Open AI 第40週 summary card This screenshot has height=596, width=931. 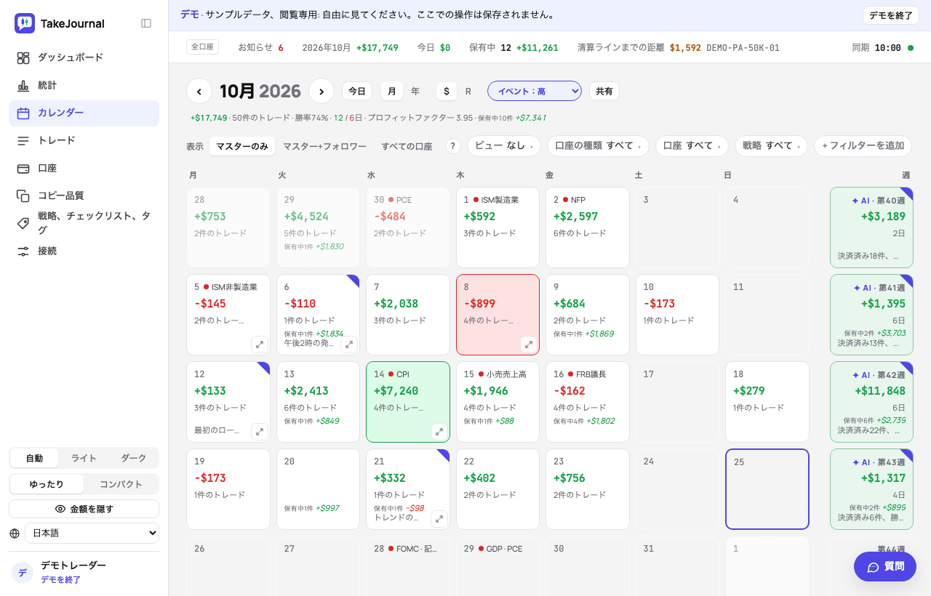[x=871, y=227]
